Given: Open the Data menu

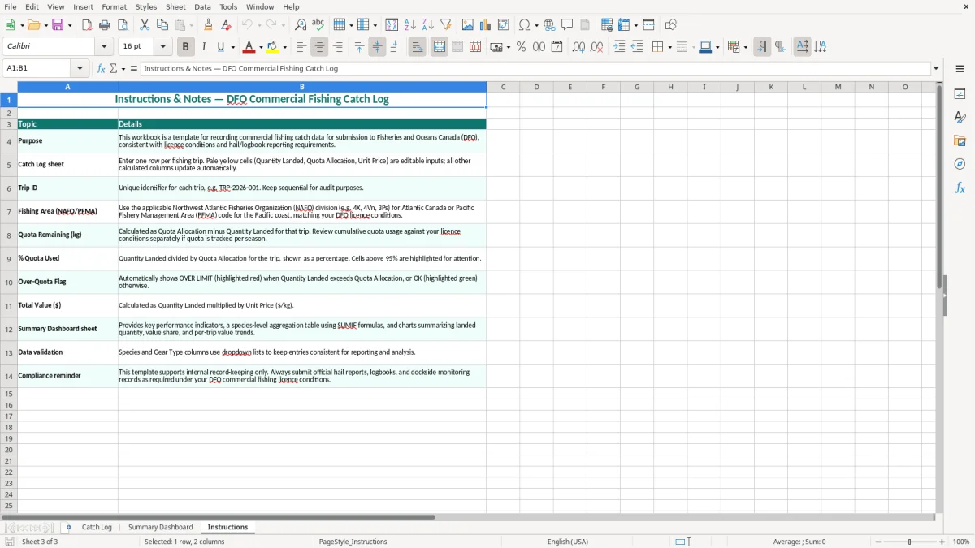Looking at the screenshot, I should (x=202, y=6).
